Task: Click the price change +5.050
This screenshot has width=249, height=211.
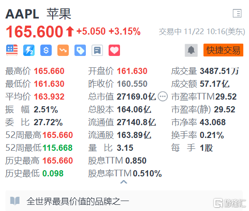Action: [91, 31]
